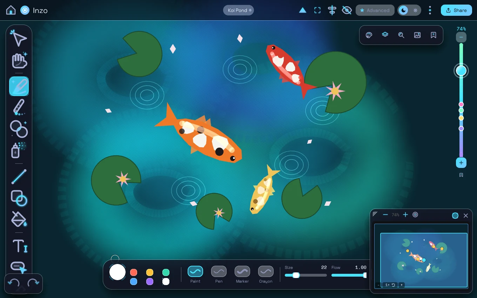The image size is (477, 298).
Task: Jump to pink zoom slider marker
Action: pyautogui.click(x=461, y=104)
